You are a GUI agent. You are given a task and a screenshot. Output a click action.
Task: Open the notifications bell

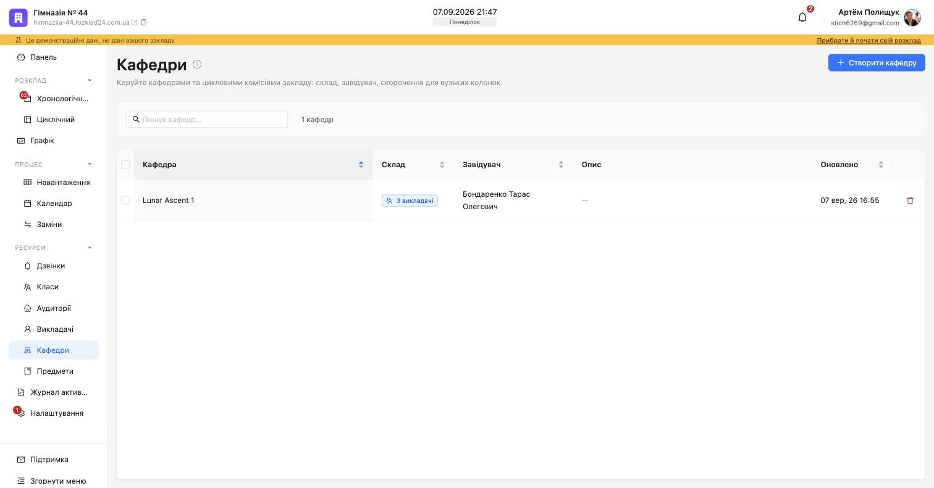point(802,17)
